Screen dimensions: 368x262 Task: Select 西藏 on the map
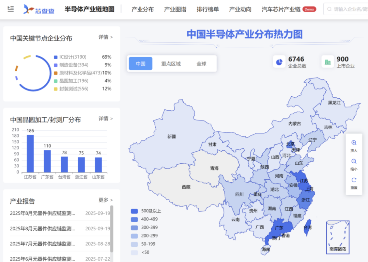pyautogui.click(x=186, y=187)
